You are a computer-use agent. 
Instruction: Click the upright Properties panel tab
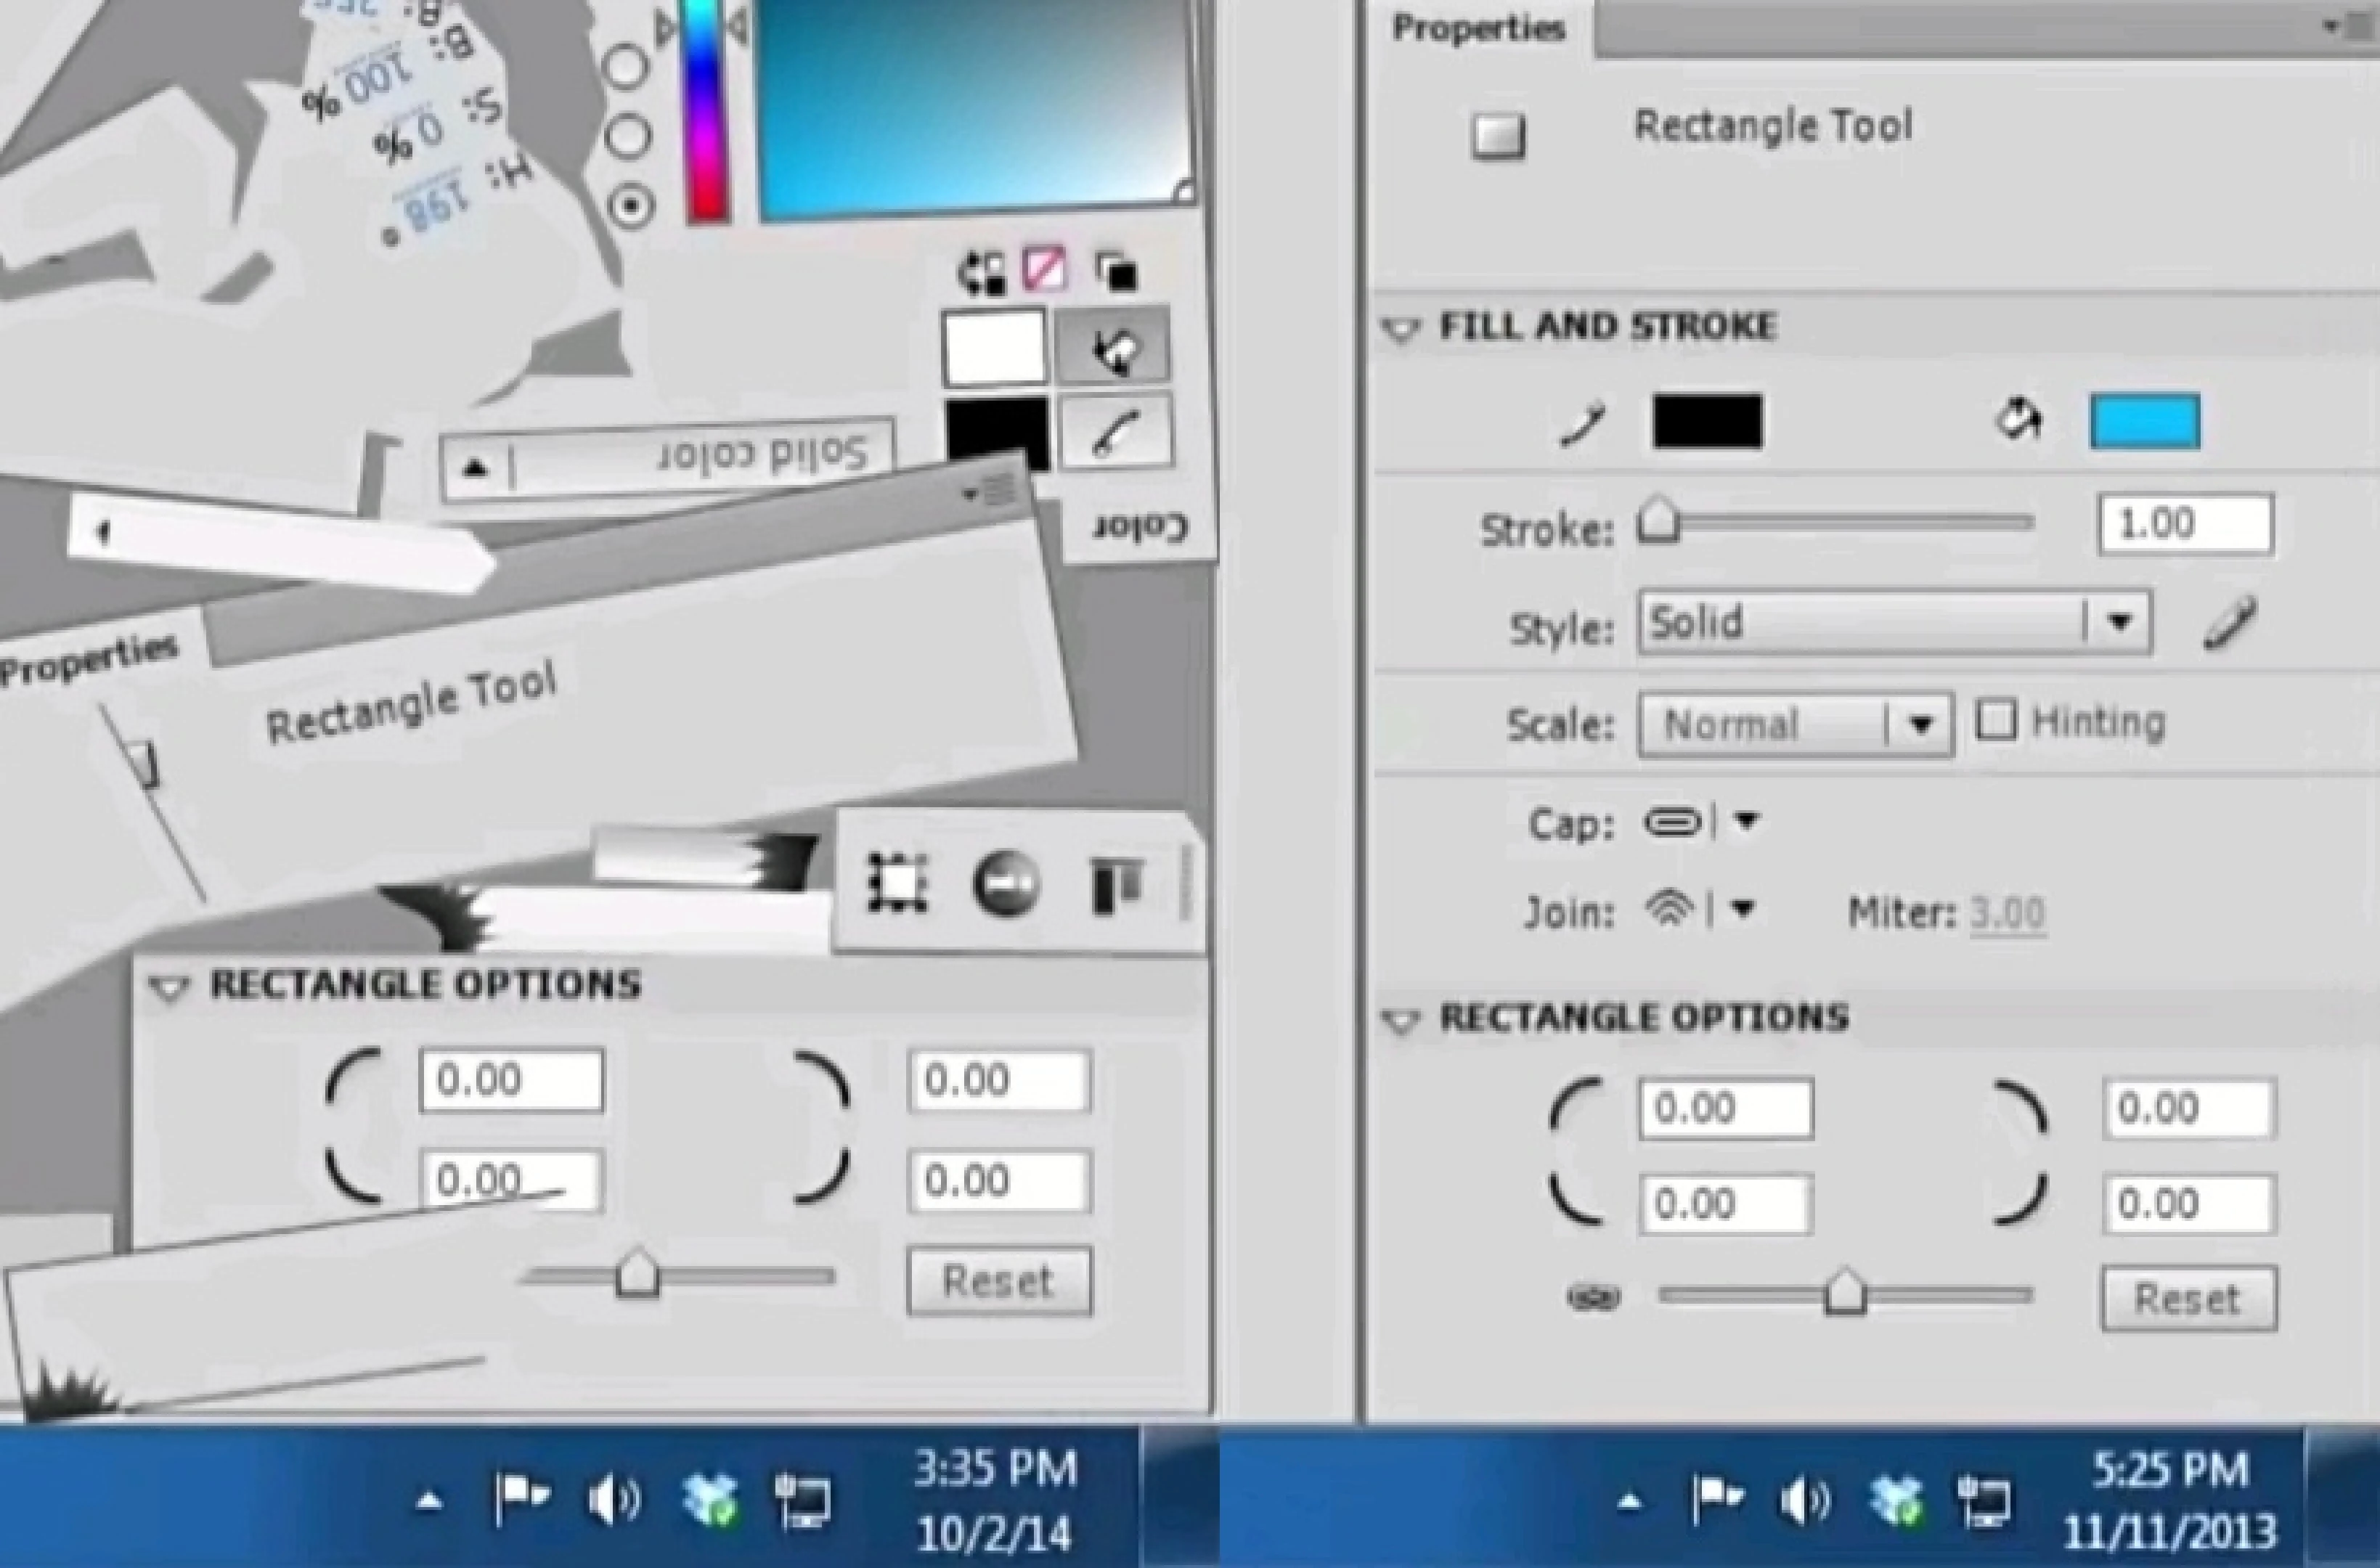pos(1478,29)
